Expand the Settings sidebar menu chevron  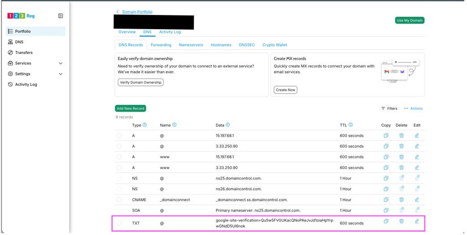(61, 74)
